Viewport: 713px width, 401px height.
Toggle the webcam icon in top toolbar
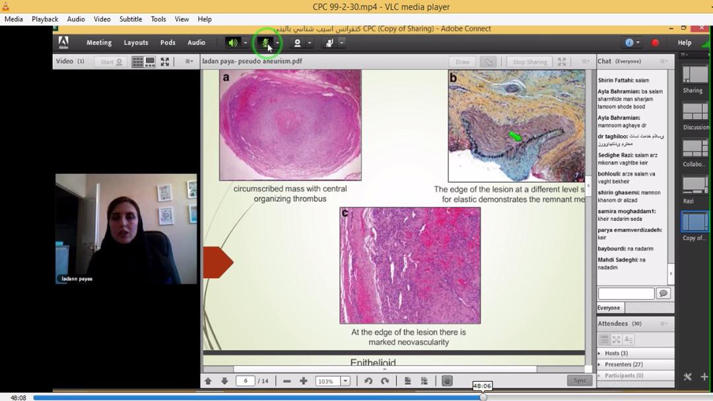(x=297, y=43)
